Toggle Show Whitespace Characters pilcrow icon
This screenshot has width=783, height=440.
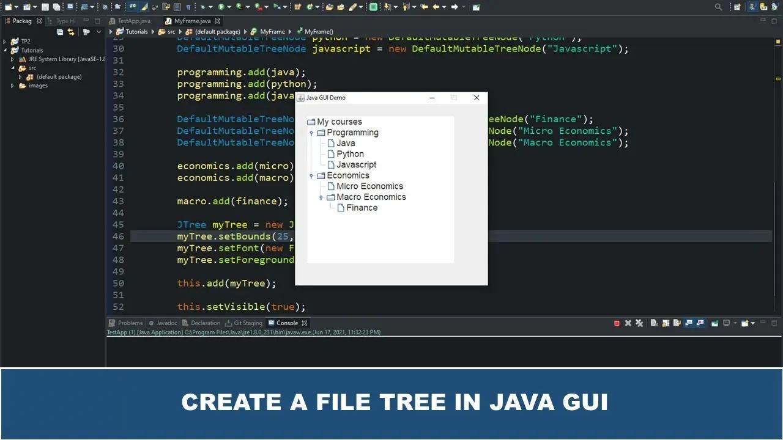coord(188,7)
